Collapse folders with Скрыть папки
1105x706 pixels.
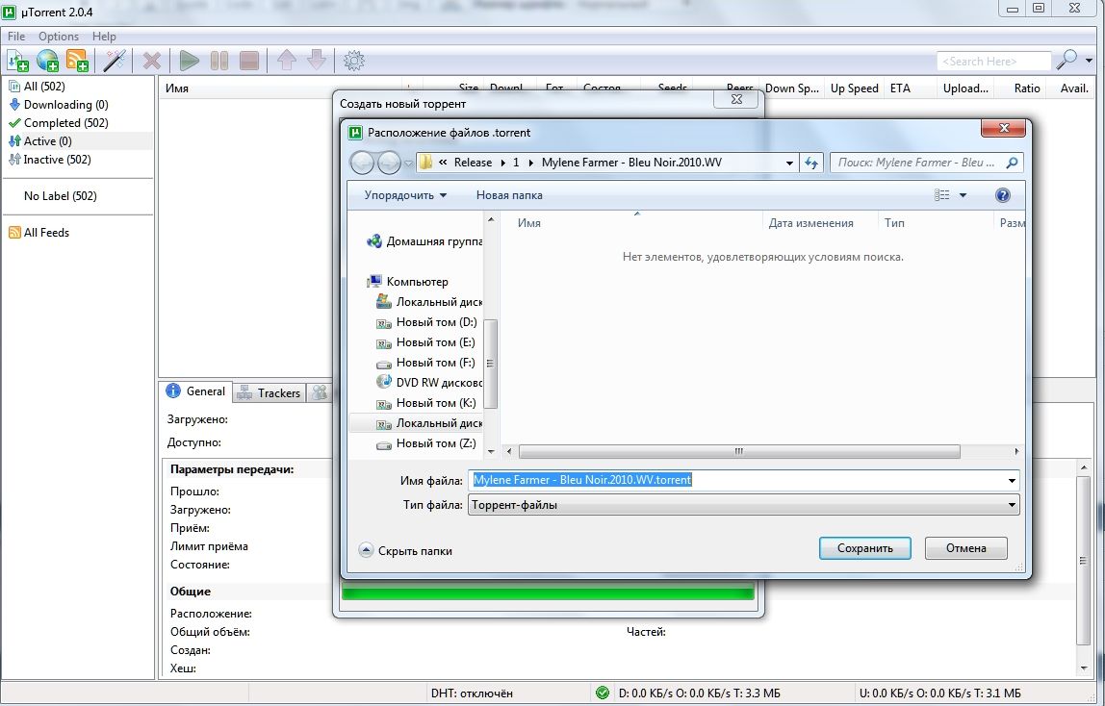point(406,551)
